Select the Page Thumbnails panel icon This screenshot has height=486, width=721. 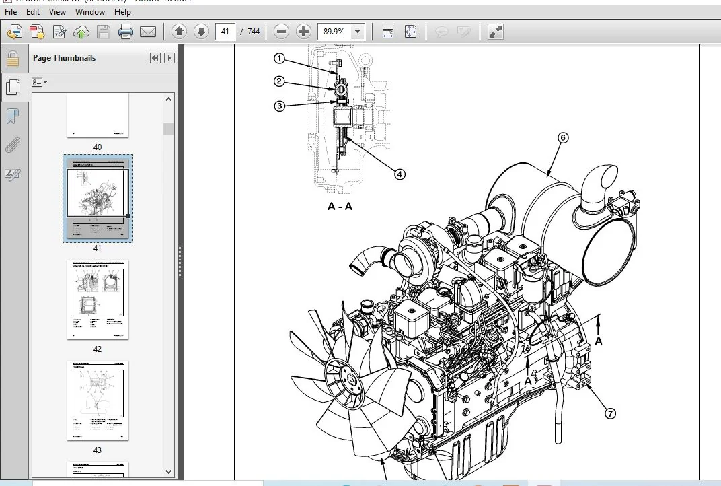[13, 87]
